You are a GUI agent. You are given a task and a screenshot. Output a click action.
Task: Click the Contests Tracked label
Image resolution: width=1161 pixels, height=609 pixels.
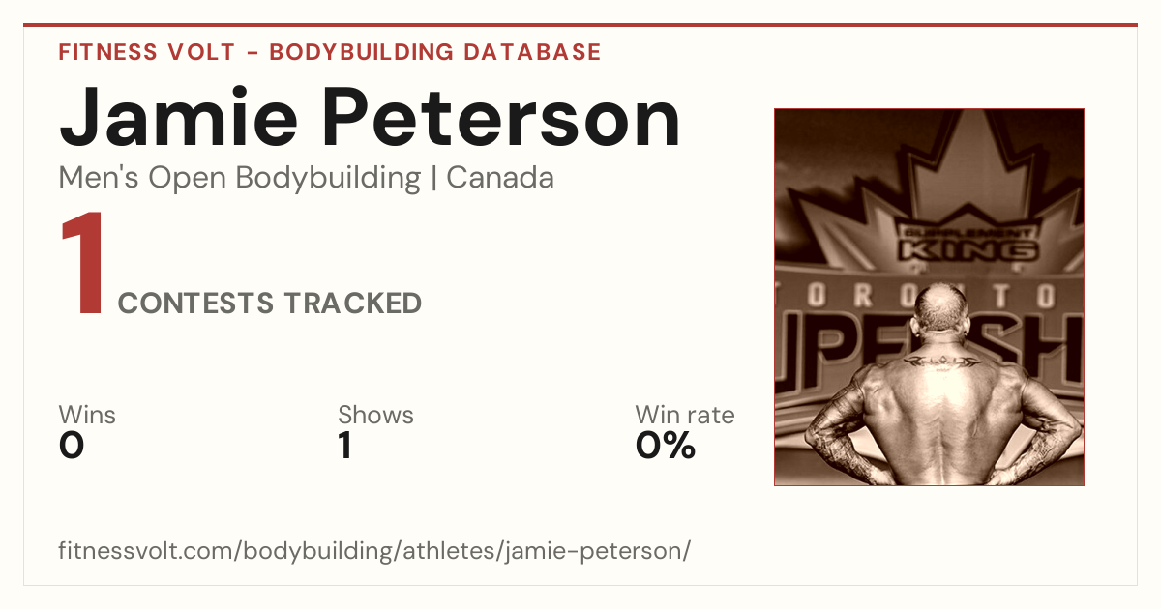(270, 304)
